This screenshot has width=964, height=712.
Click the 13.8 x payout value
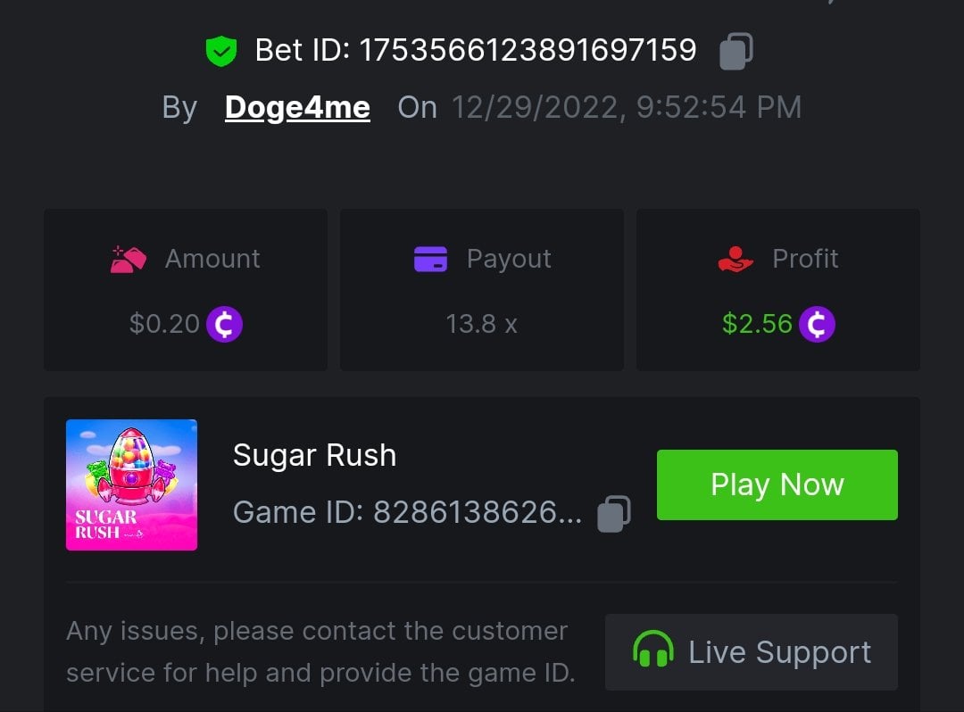[x=481, y=323]
